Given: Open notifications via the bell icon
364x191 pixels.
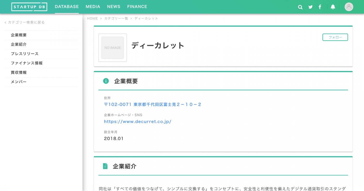Looking at the screenshot, I should (x=333, y=7).
